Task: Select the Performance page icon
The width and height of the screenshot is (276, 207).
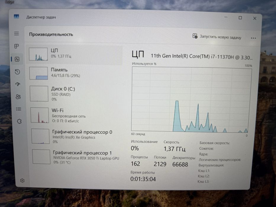Action: point(17,59)
